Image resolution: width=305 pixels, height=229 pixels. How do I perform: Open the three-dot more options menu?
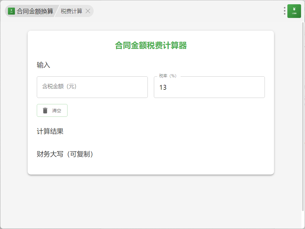pyautogui.click(x=284, y=11)
